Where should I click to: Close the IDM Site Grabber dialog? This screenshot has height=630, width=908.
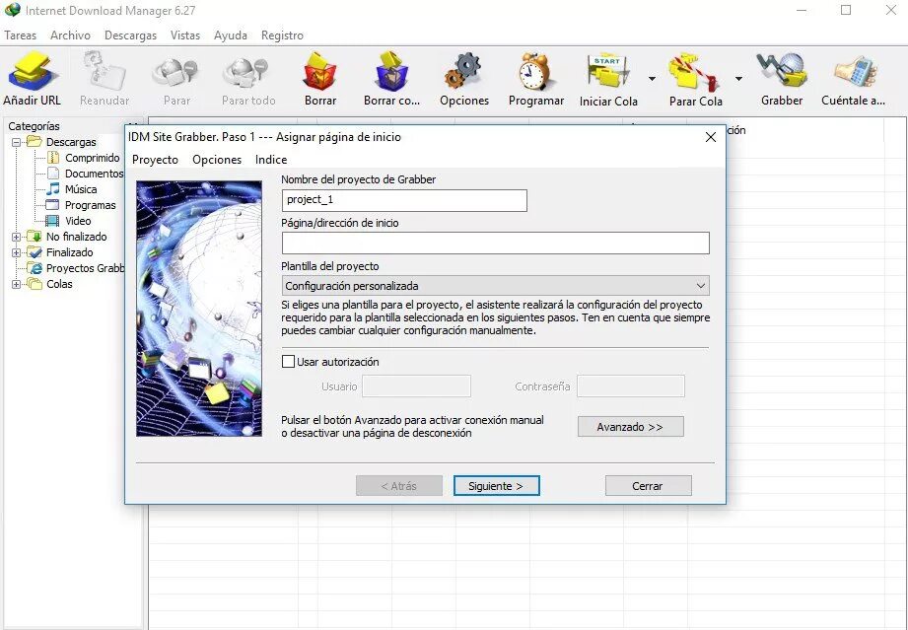[x=711, y=137]
